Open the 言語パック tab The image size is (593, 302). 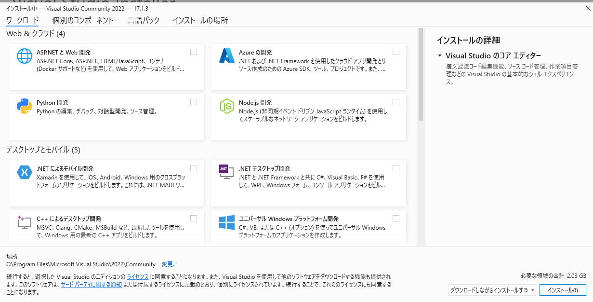[143, 20]
